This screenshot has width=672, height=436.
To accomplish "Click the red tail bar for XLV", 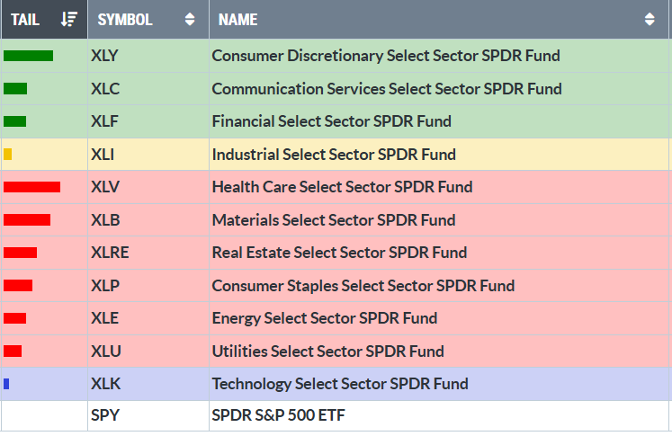I will click(31, 187).
